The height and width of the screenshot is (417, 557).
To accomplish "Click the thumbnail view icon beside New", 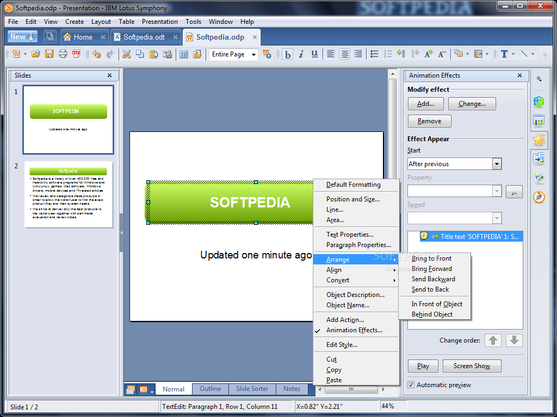I will [x=50, y=36].
